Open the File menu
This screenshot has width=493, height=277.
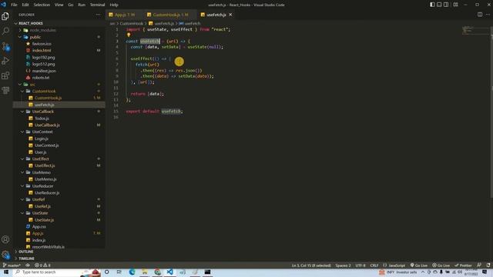pyautogui.click(x=14, y=5)
